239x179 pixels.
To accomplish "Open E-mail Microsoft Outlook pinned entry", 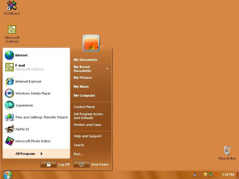I will coord(36,67).
